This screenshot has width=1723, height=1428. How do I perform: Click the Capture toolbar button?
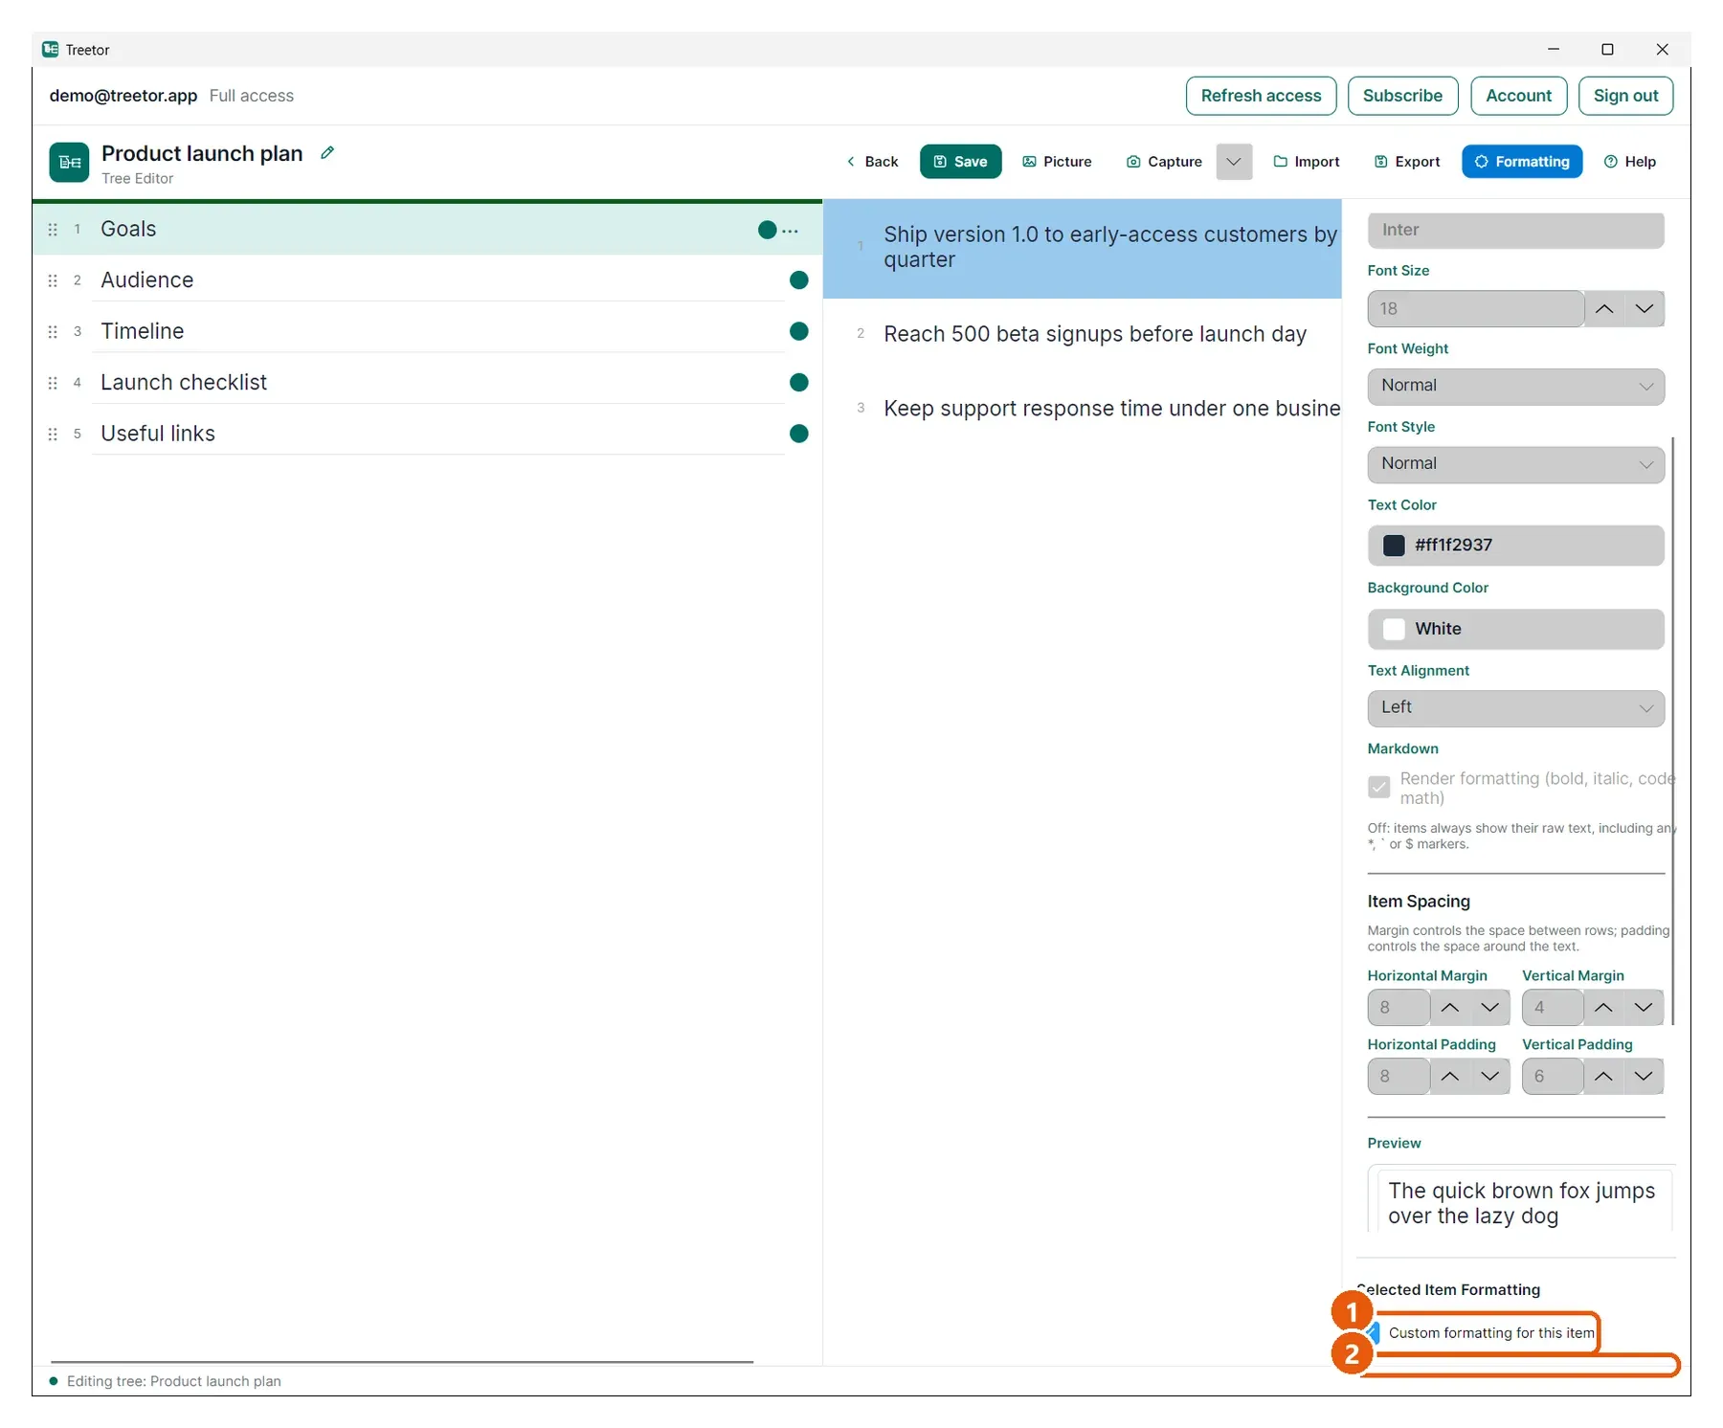pyautogui.click(x=1164, y=162)
